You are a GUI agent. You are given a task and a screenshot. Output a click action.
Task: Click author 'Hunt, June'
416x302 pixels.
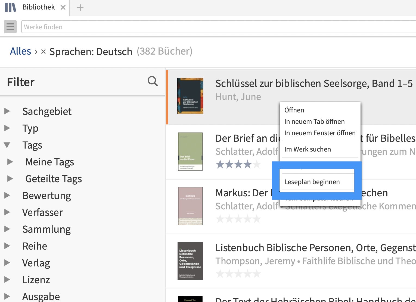[x=238, y=97]
